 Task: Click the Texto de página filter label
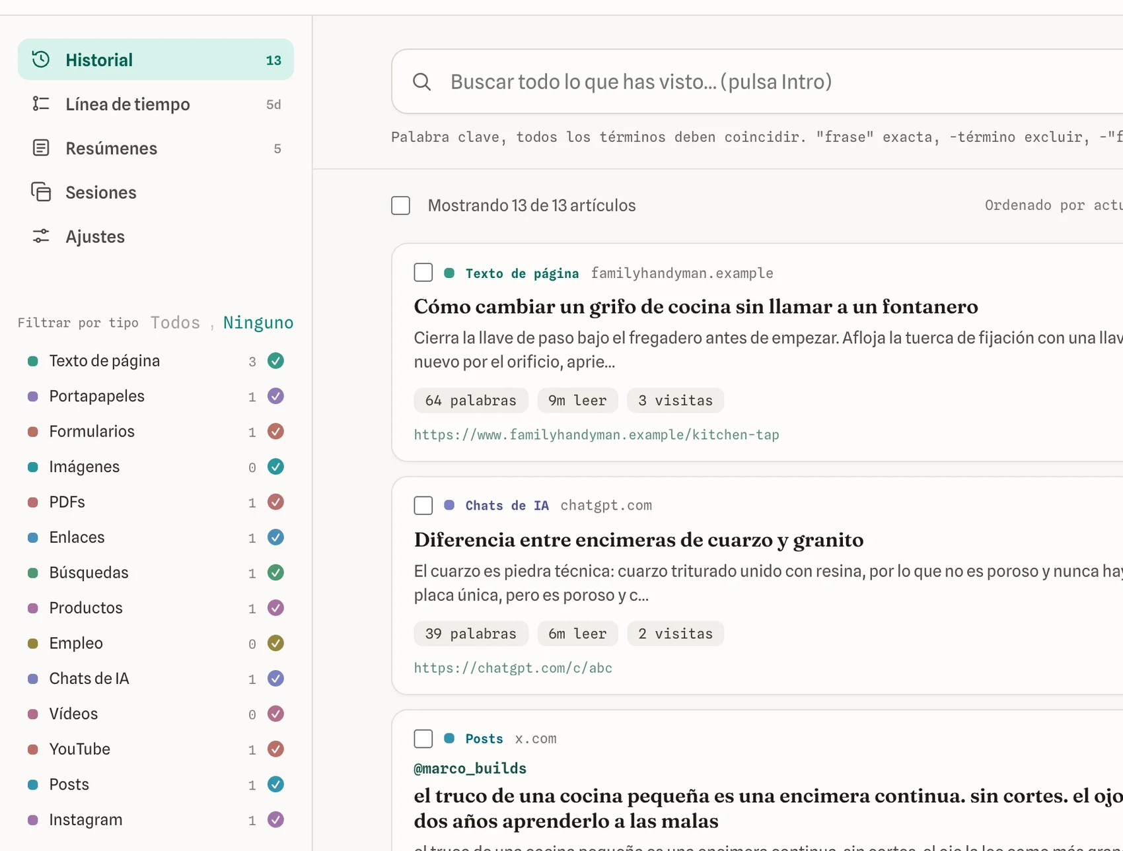pos(104,360)
